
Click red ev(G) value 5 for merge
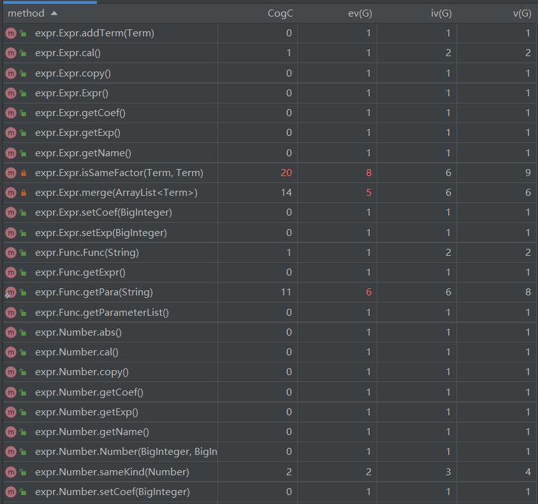[x=369, y=193]
